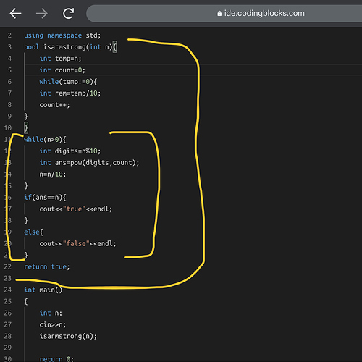The width and height of the screenshot is (362, 362).
Task: Click the 'cin>>n;' statement
Action: (x=53, y=324)
